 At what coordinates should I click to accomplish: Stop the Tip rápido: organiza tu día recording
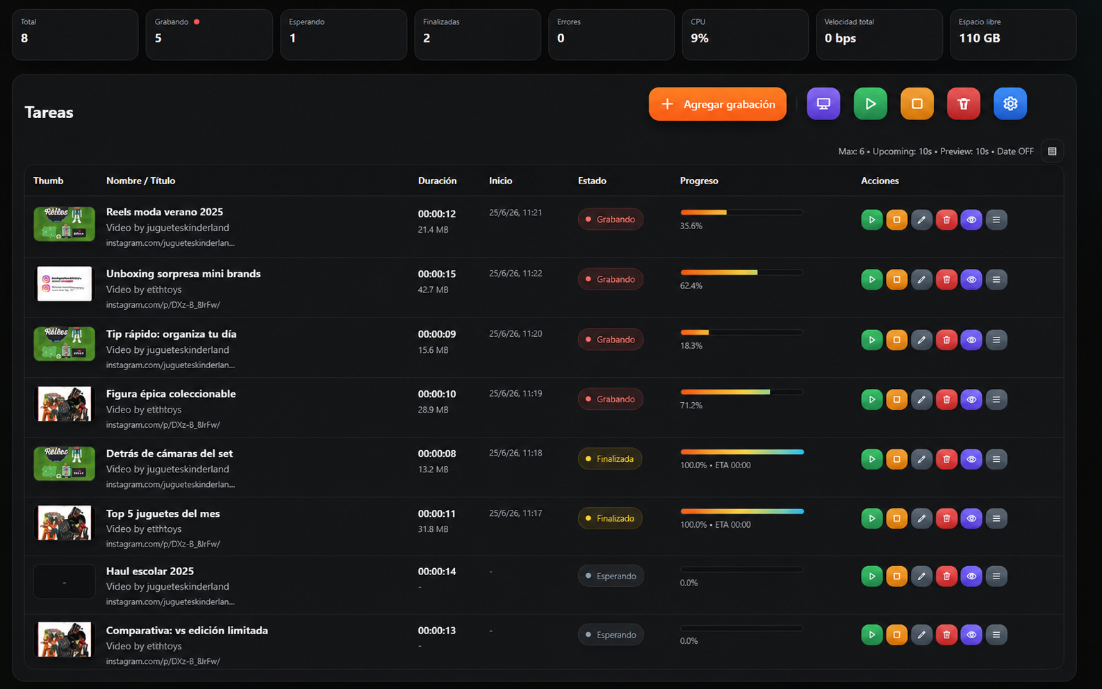(897, 340)
